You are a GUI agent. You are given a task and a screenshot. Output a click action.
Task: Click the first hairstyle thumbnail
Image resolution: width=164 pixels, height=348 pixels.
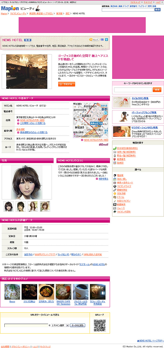(x=9, y=206)
